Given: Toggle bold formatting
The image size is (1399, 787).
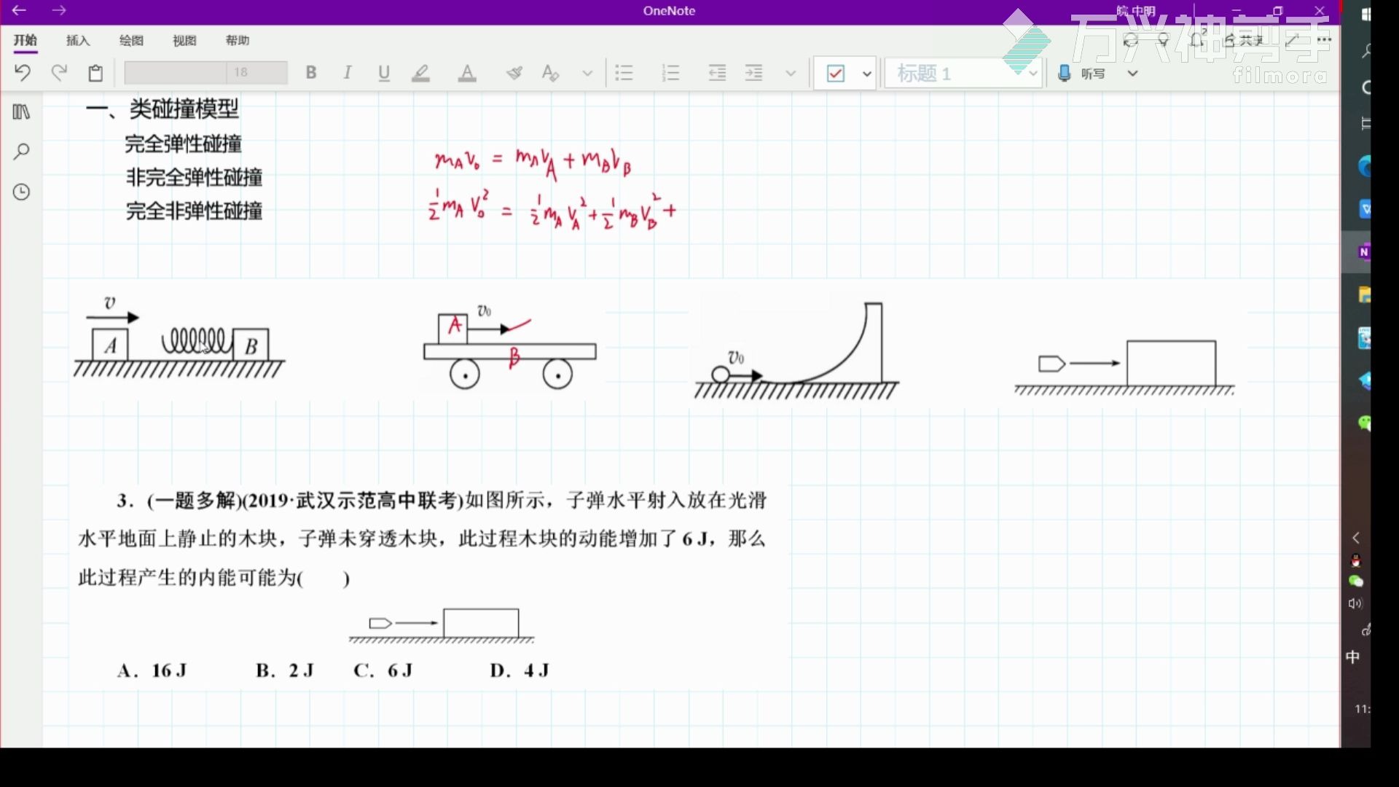Looking at the screenshot, I should tap(311, 73).
